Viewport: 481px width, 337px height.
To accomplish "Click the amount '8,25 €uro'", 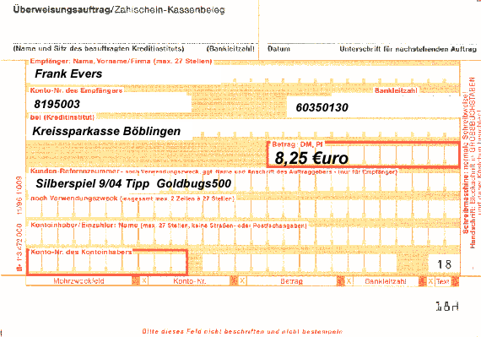I will pyautogui.click(x=311, y=159).
